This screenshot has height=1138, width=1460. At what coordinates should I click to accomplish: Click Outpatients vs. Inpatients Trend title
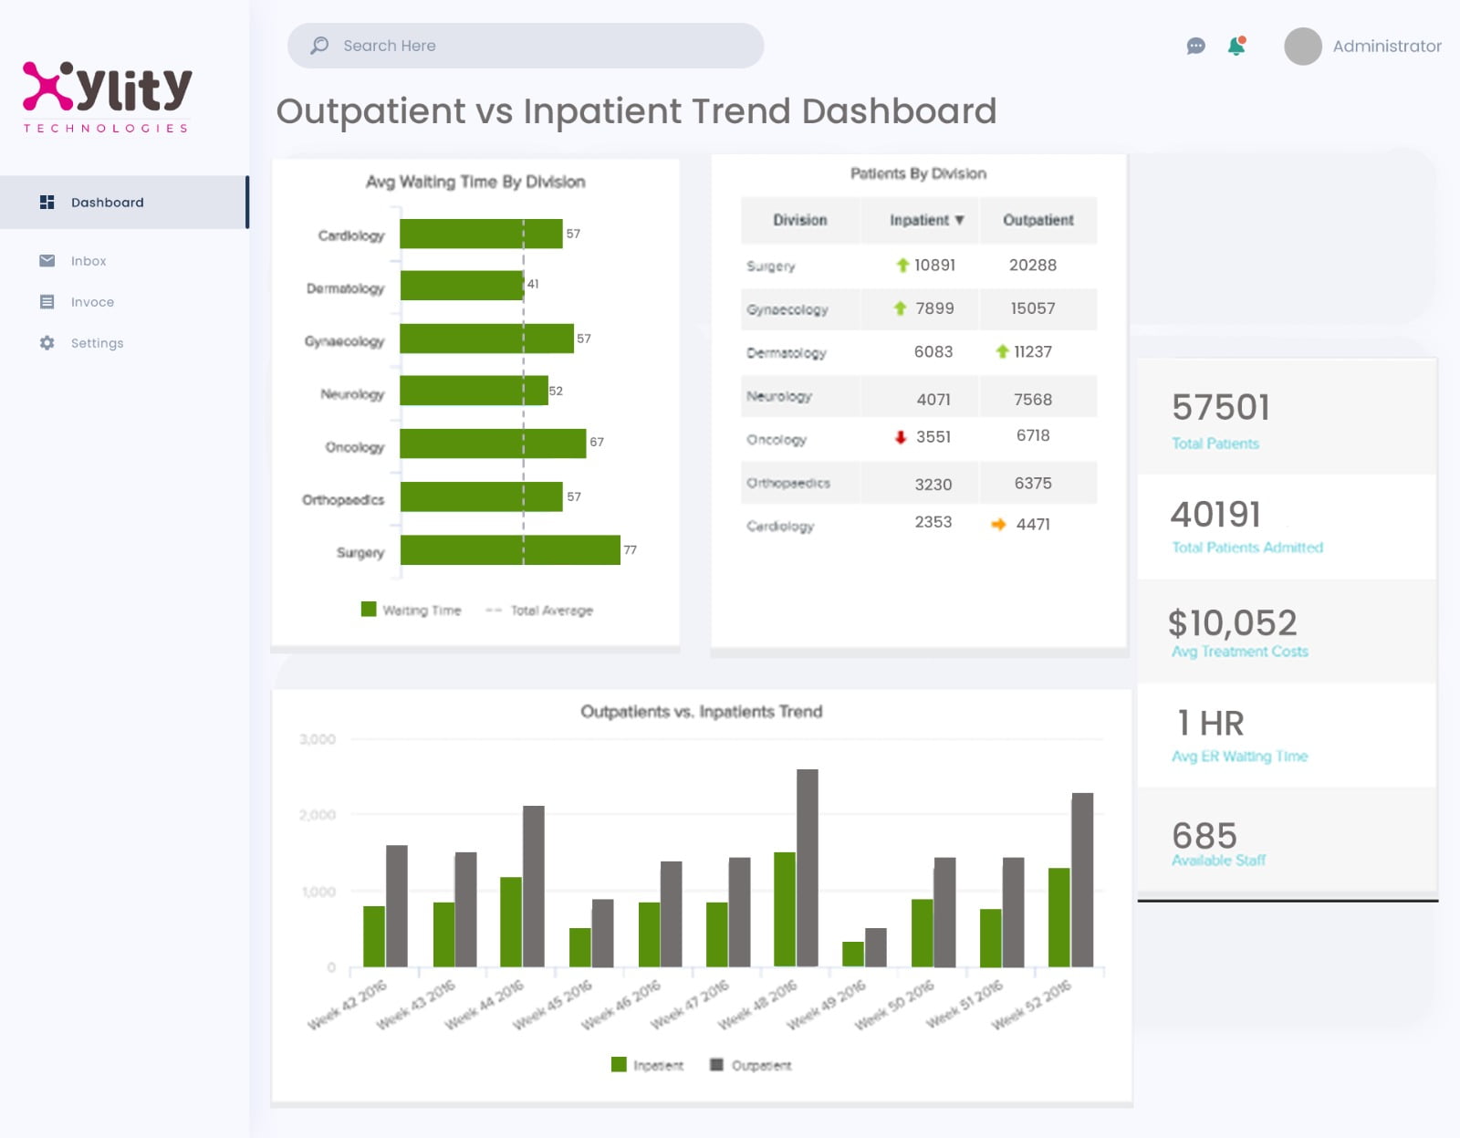point(702,712)
